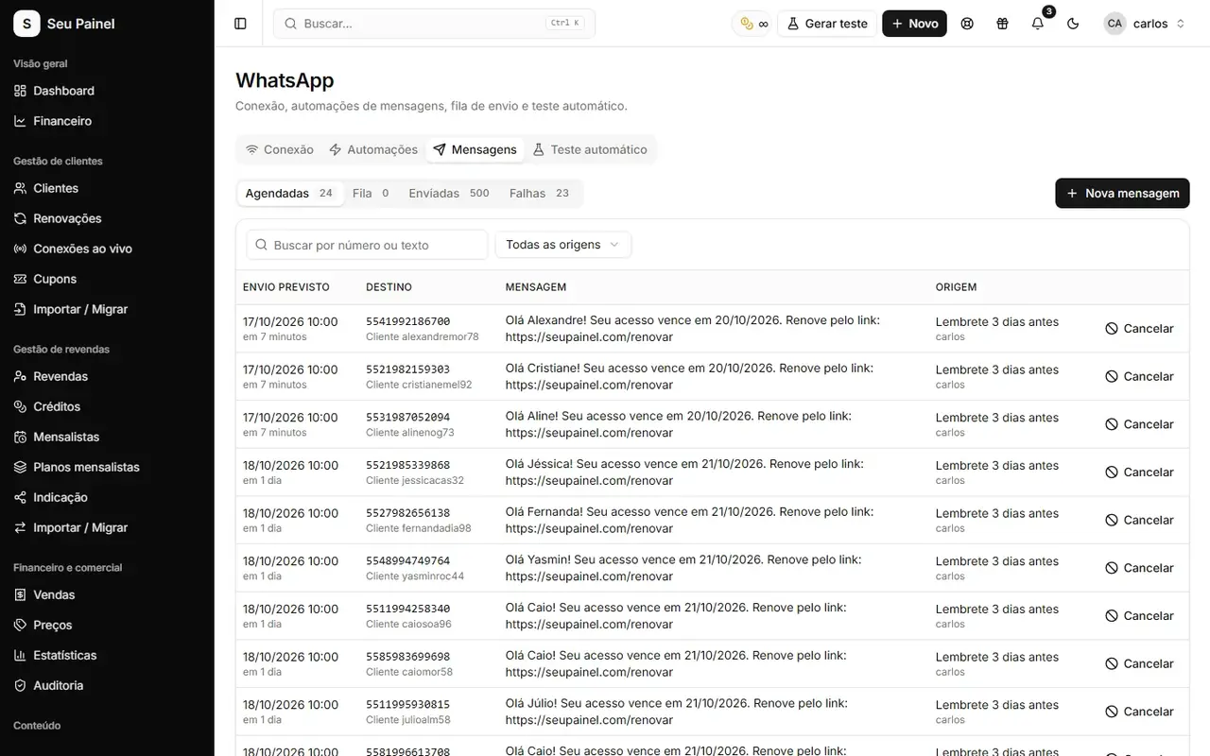Screen dimensions: 1210x756
Task: Open the gift icon in header
Action: pyautogui.click(x=1002, y=24)
